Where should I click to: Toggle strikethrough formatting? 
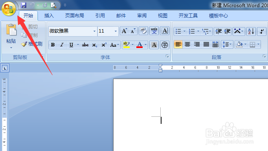click(x=85, y=45)
